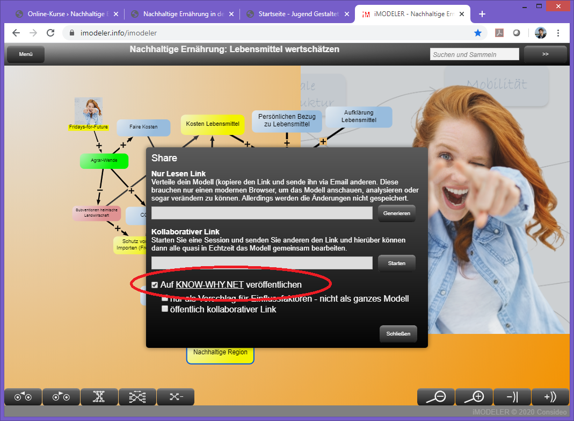Open the Menü button

click(x=26, y=54)
